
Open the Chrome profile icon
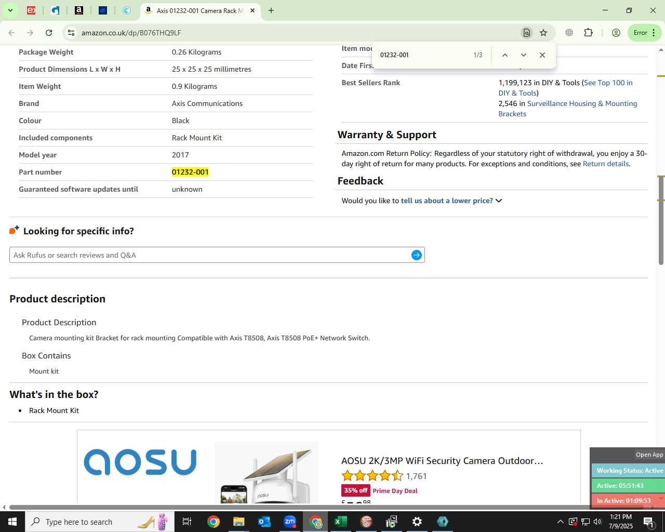pos(616,33)
